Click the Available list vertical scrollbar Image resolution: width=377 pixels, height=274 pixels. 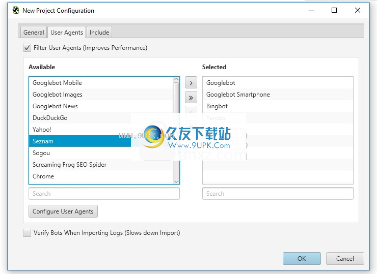coord(176,130)
